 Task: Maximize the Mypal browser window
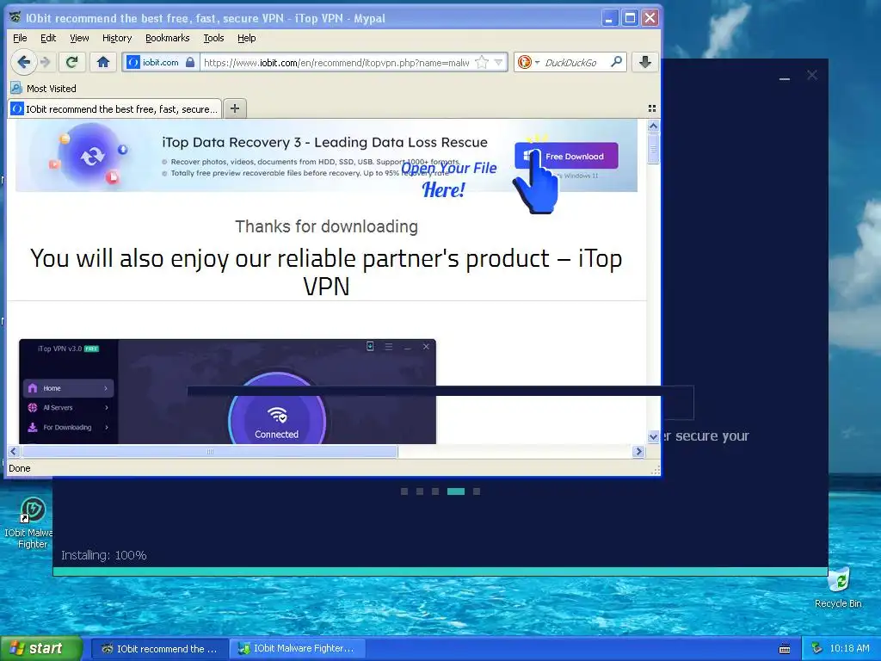[631, 18]
